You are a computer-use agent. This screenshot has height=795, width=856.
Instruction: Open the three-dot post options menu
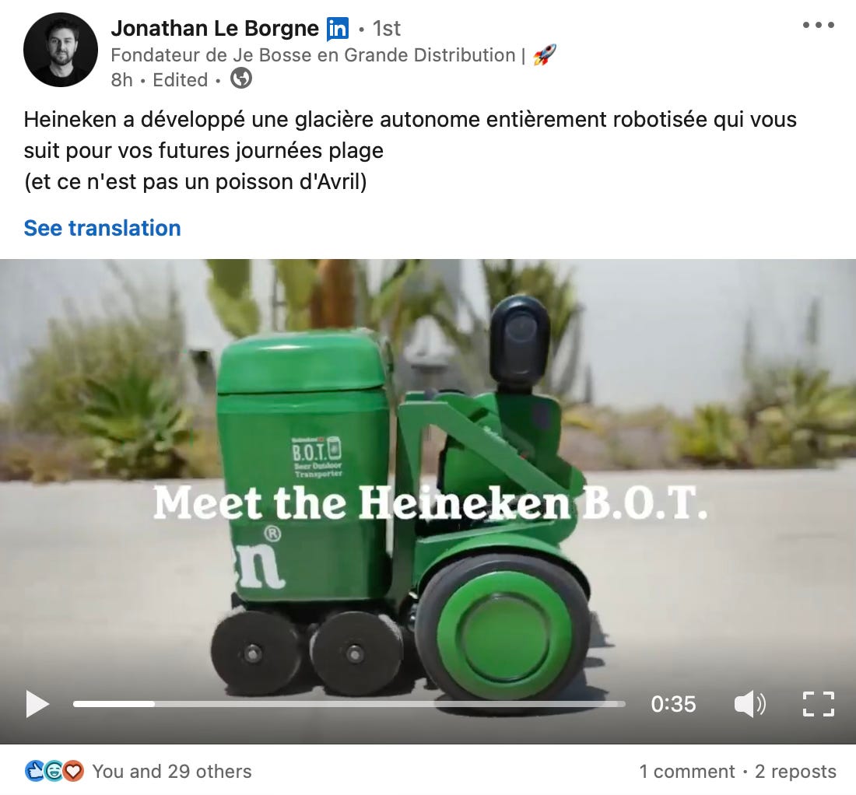(x=819, y=25)
